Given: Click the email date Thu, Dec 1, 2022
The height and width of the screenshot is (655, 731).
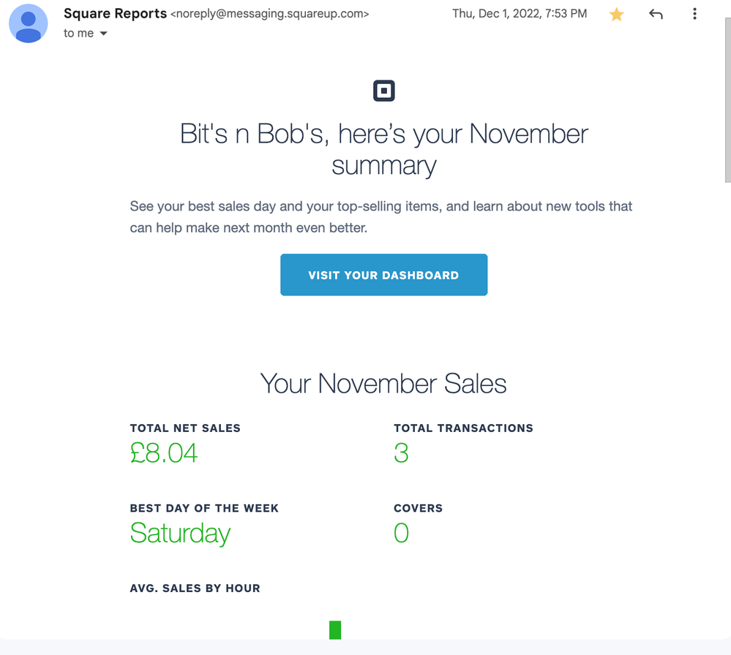Looking at the screenshot, I should pyautogui.click(x=520, y=13).
